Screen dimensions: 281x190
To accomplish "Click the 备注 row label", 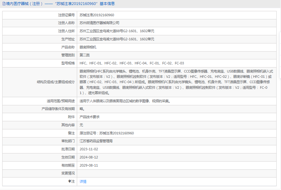I will point(71,133).
